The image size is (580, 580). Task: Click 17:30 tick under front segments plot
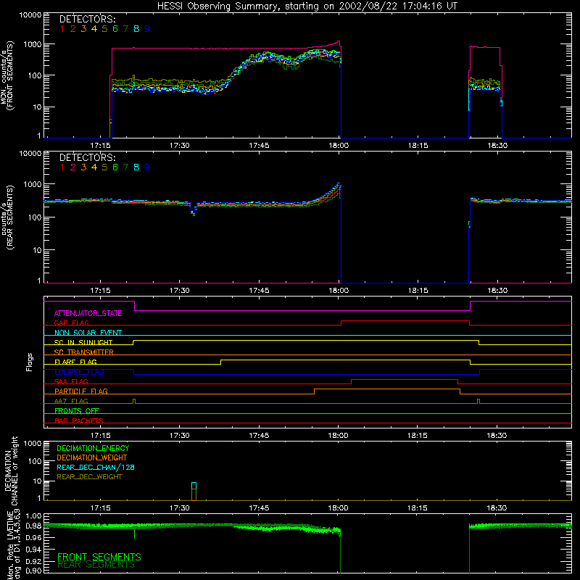tap(180, 146)
